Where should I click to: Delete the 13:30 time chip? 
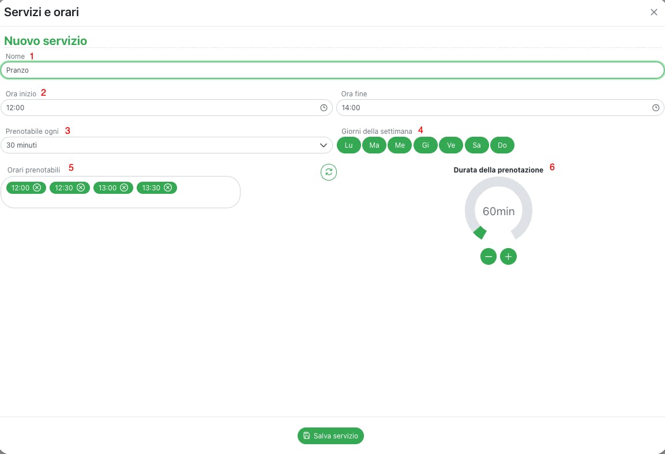168,187
